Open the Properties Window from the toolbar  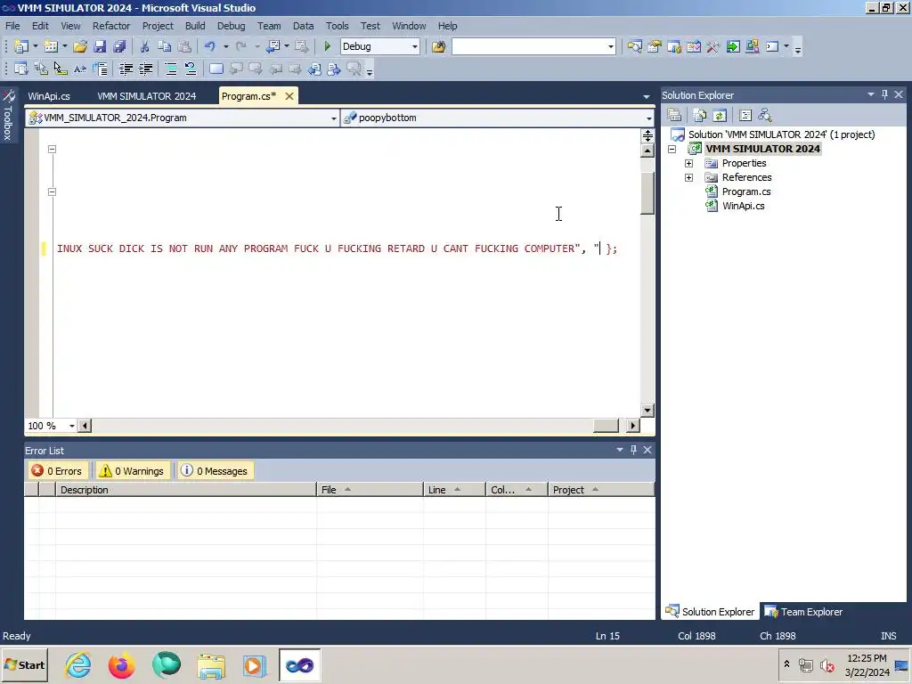point(655,46)
